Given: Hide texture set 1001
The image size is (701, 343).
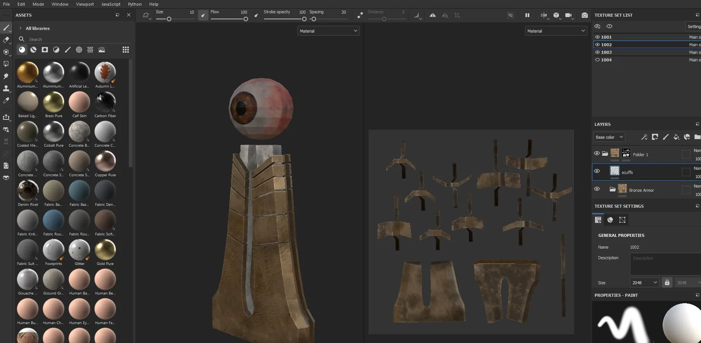Looking at the screenshot, I should (597, 37).
